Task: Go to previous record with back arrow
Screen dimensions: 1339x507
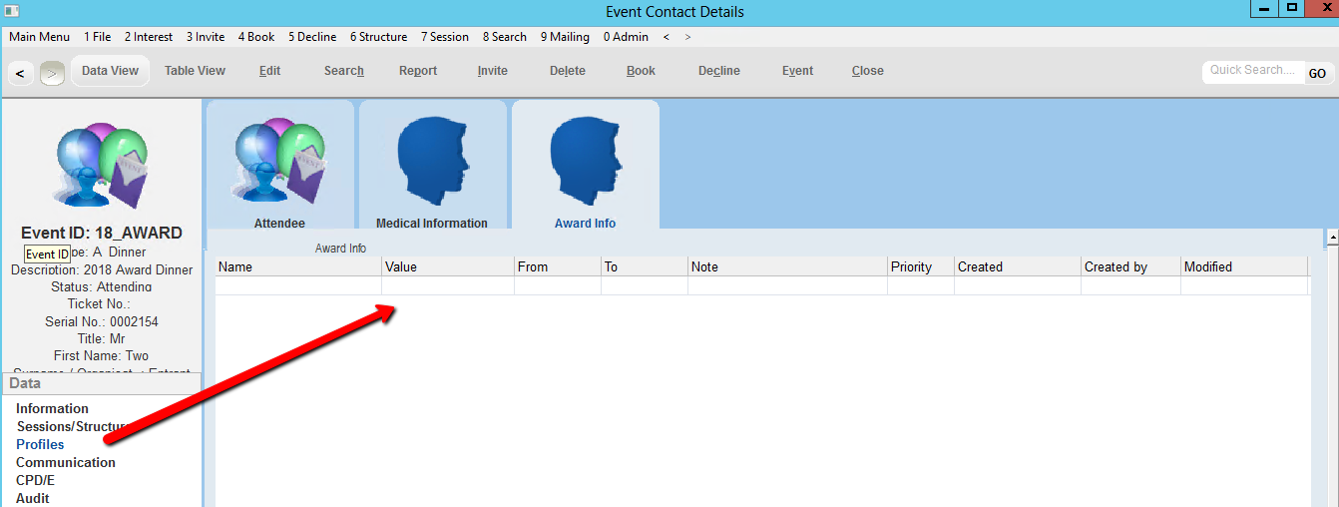Action: point(20,73)
